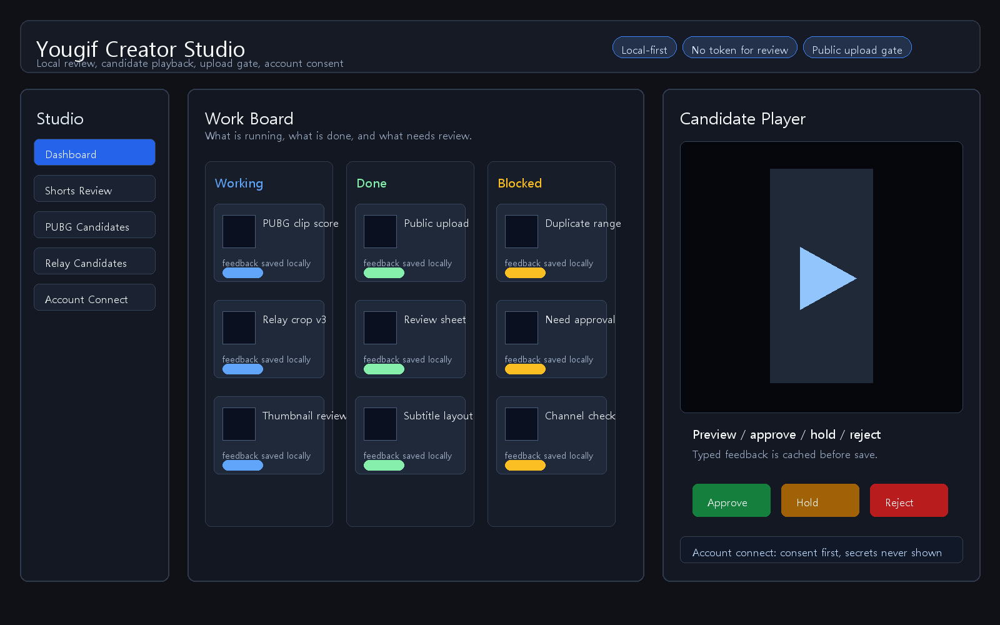
Task: Click the Studio sidebar heading
Action: click(x=60, y=119)
